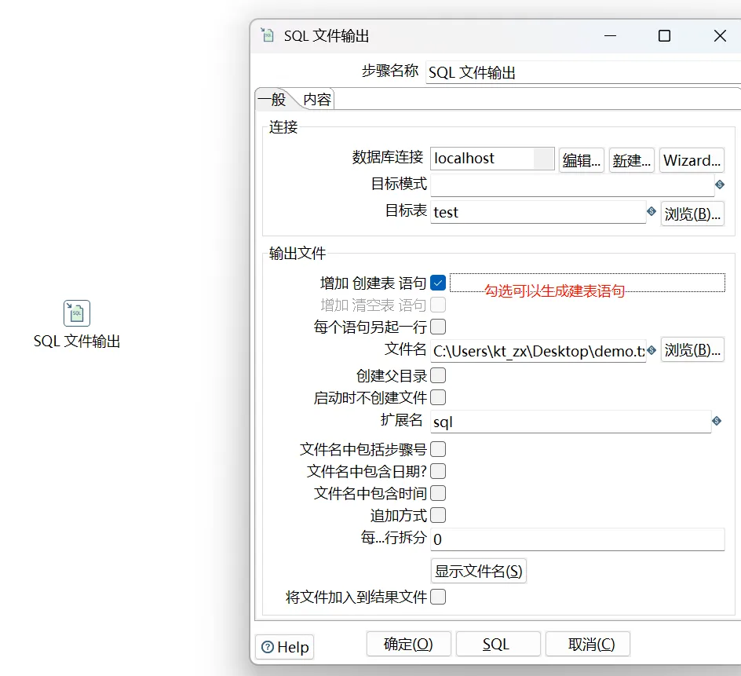Enable the 每个语句另起一行 checkbox

coord(438,327)
